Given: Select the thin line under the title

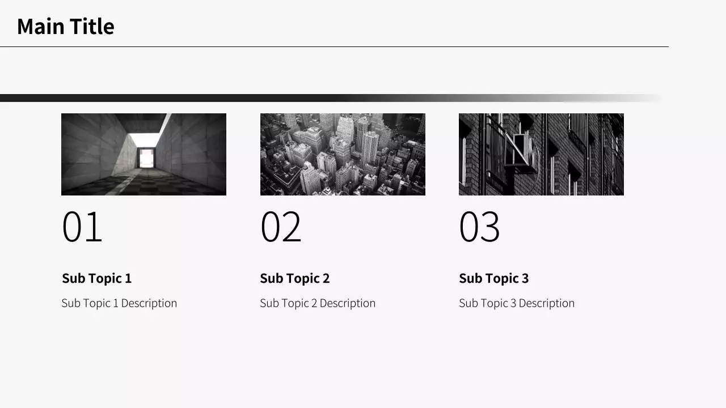Looking at the screenshot, I should (334, 46).
